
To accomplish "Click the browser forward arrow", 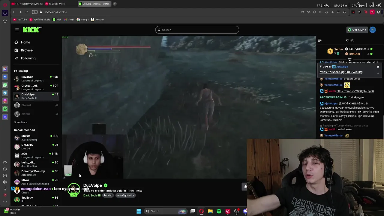I will [x=20, y=12].
